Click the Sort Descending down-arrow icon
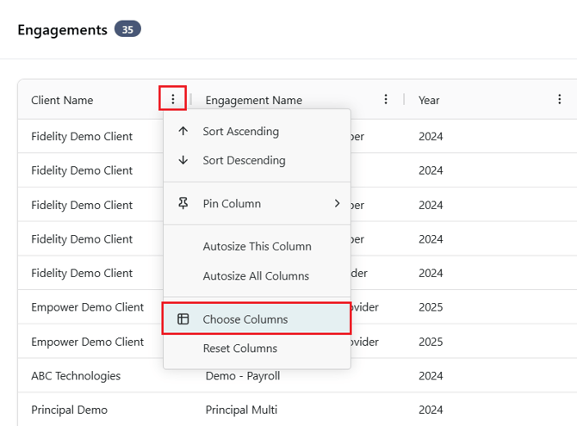This screenshot has height=426, width=577. coord(183,160)
